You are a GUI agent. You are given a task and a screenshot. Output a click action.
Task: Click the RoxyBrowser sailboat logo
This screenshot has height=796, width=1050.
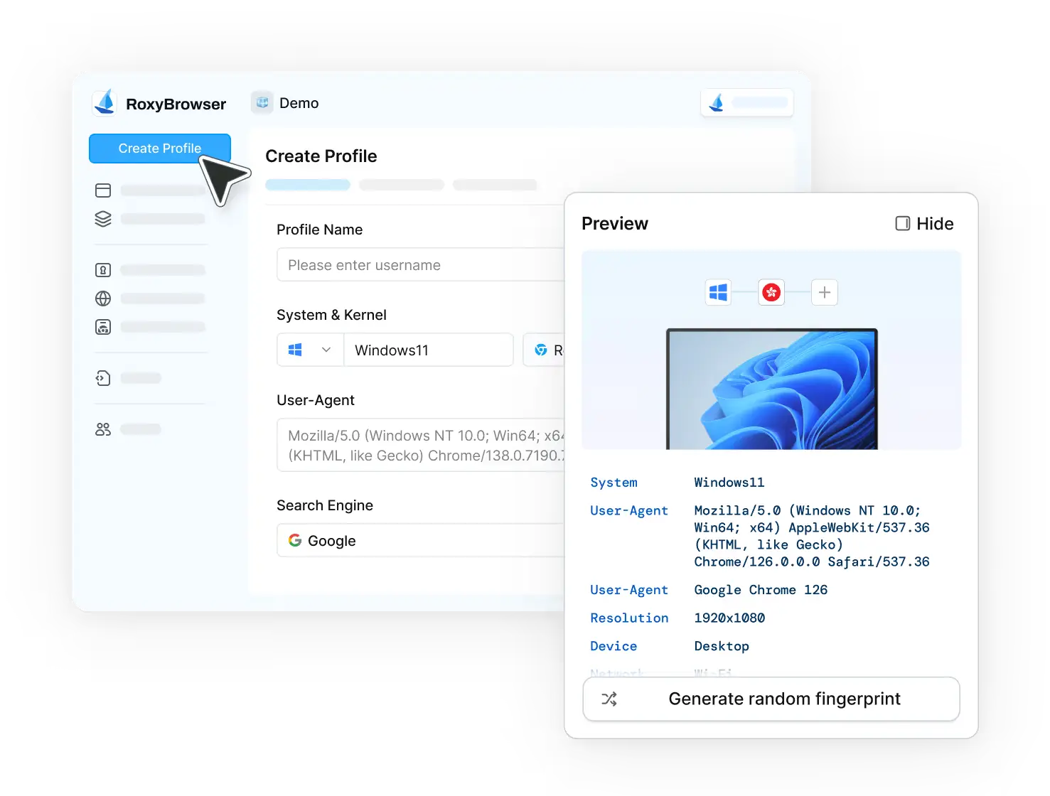105,102
